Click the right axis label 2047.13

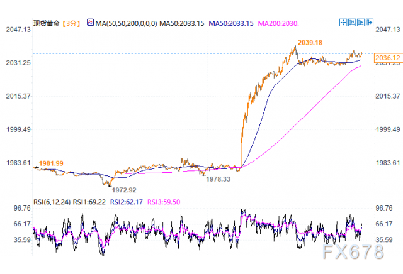click(388, 30)
